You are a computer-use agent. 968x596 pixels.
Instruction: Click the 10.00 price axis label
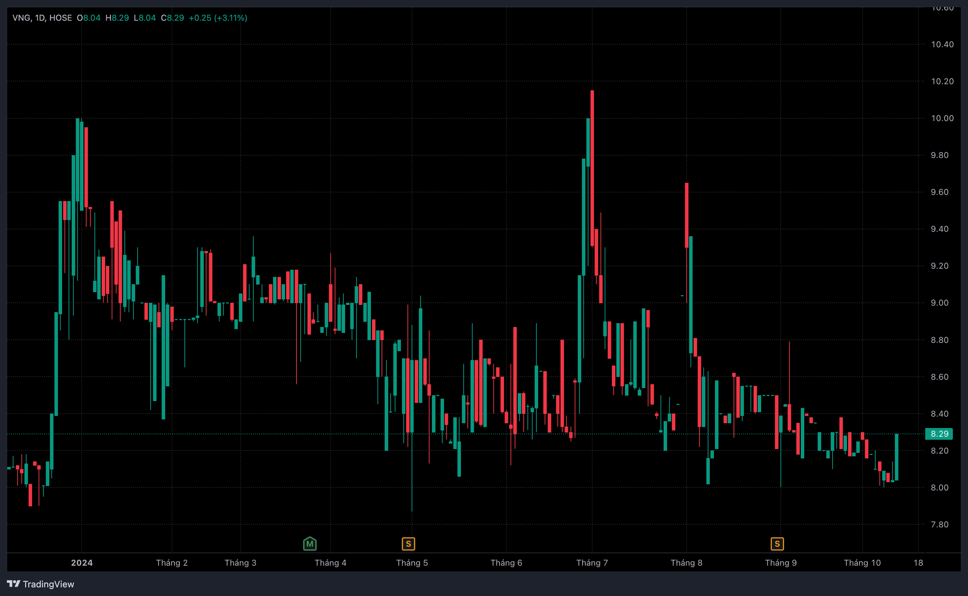[942, 118]
